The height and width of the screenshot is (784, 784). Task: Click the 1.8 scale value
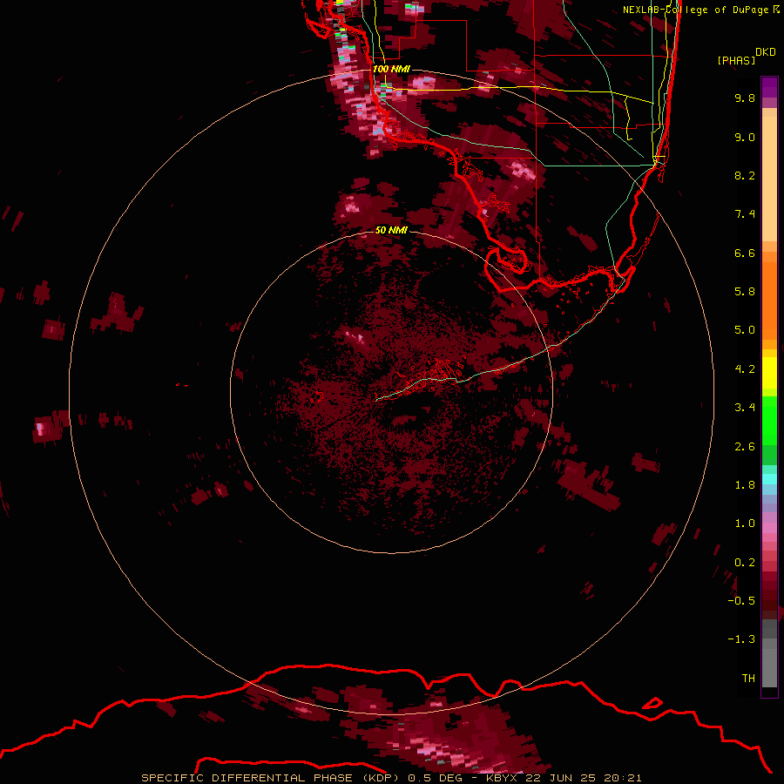pos(745,485)
